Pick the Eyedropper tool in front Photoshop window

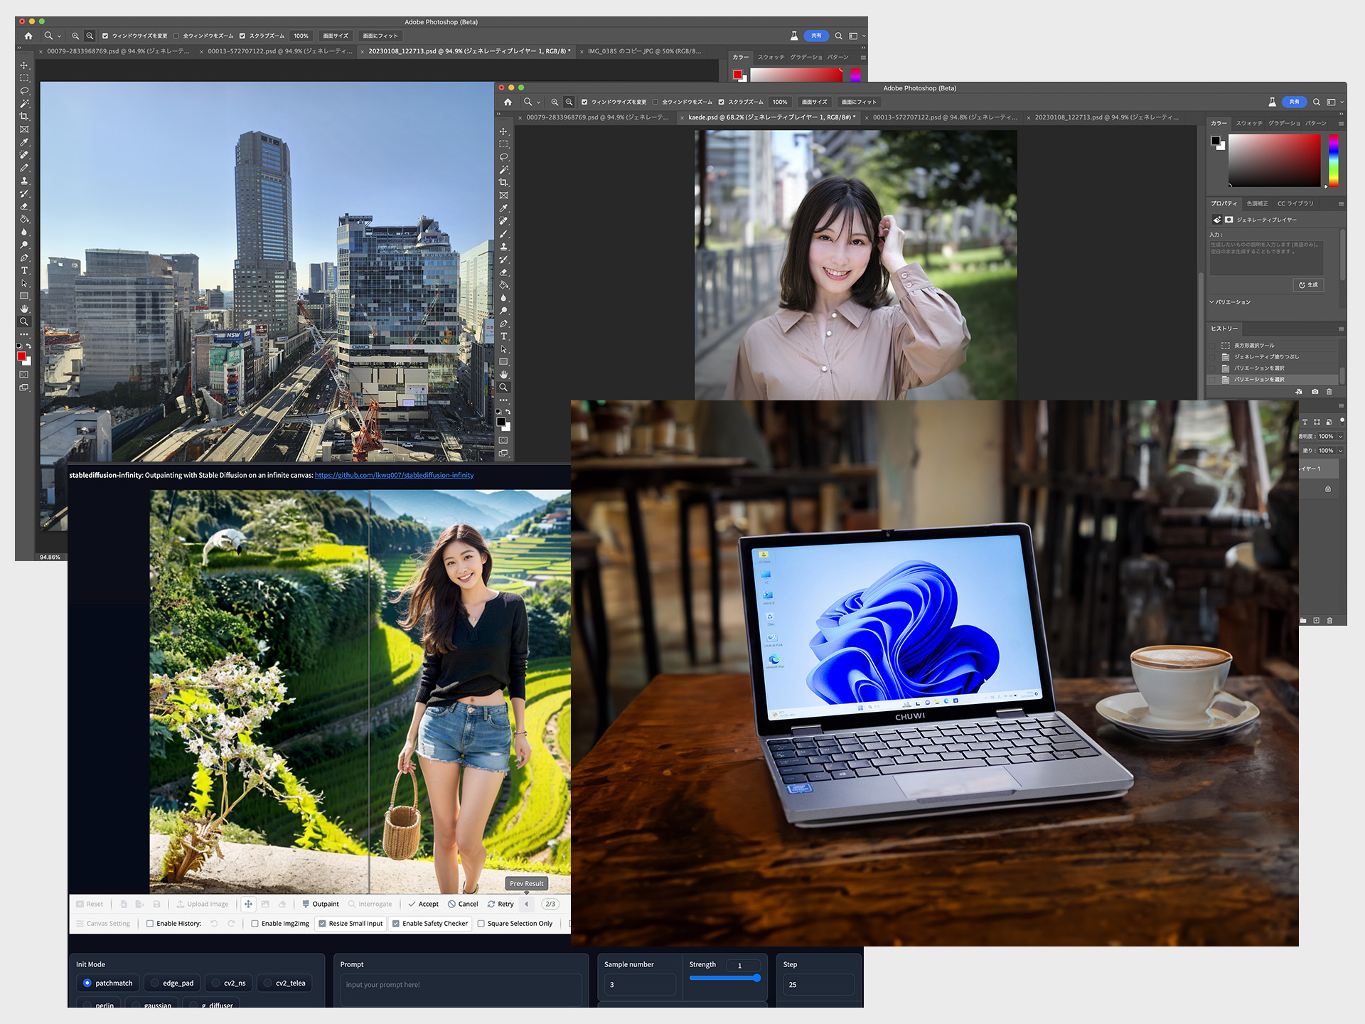(503, 208)
